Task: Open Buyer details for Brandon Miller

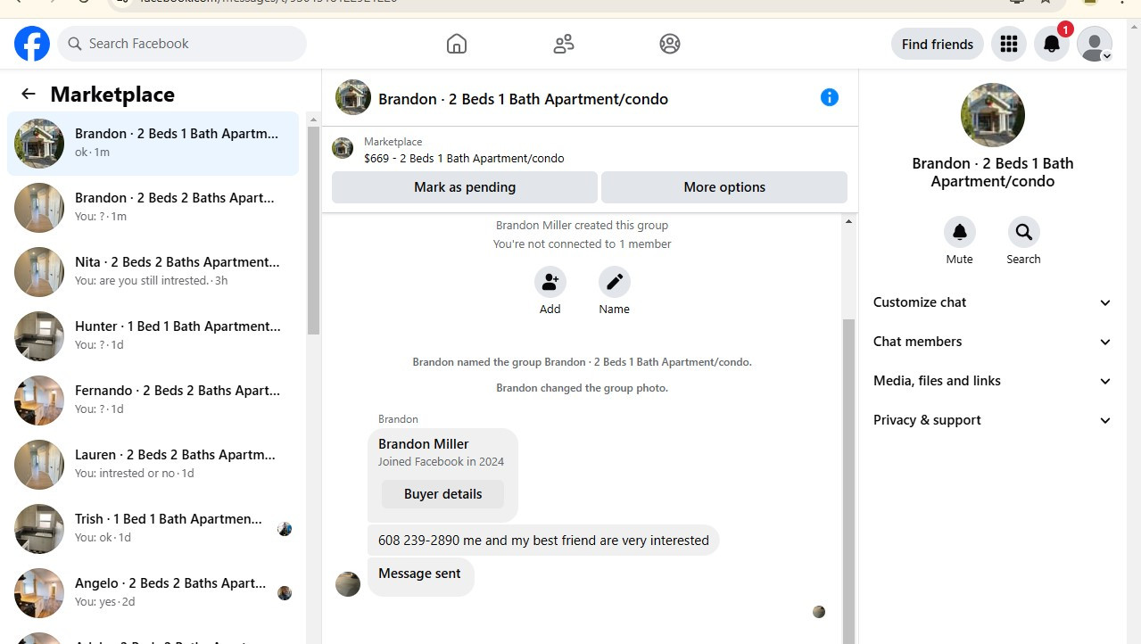Action: point(442,494)
